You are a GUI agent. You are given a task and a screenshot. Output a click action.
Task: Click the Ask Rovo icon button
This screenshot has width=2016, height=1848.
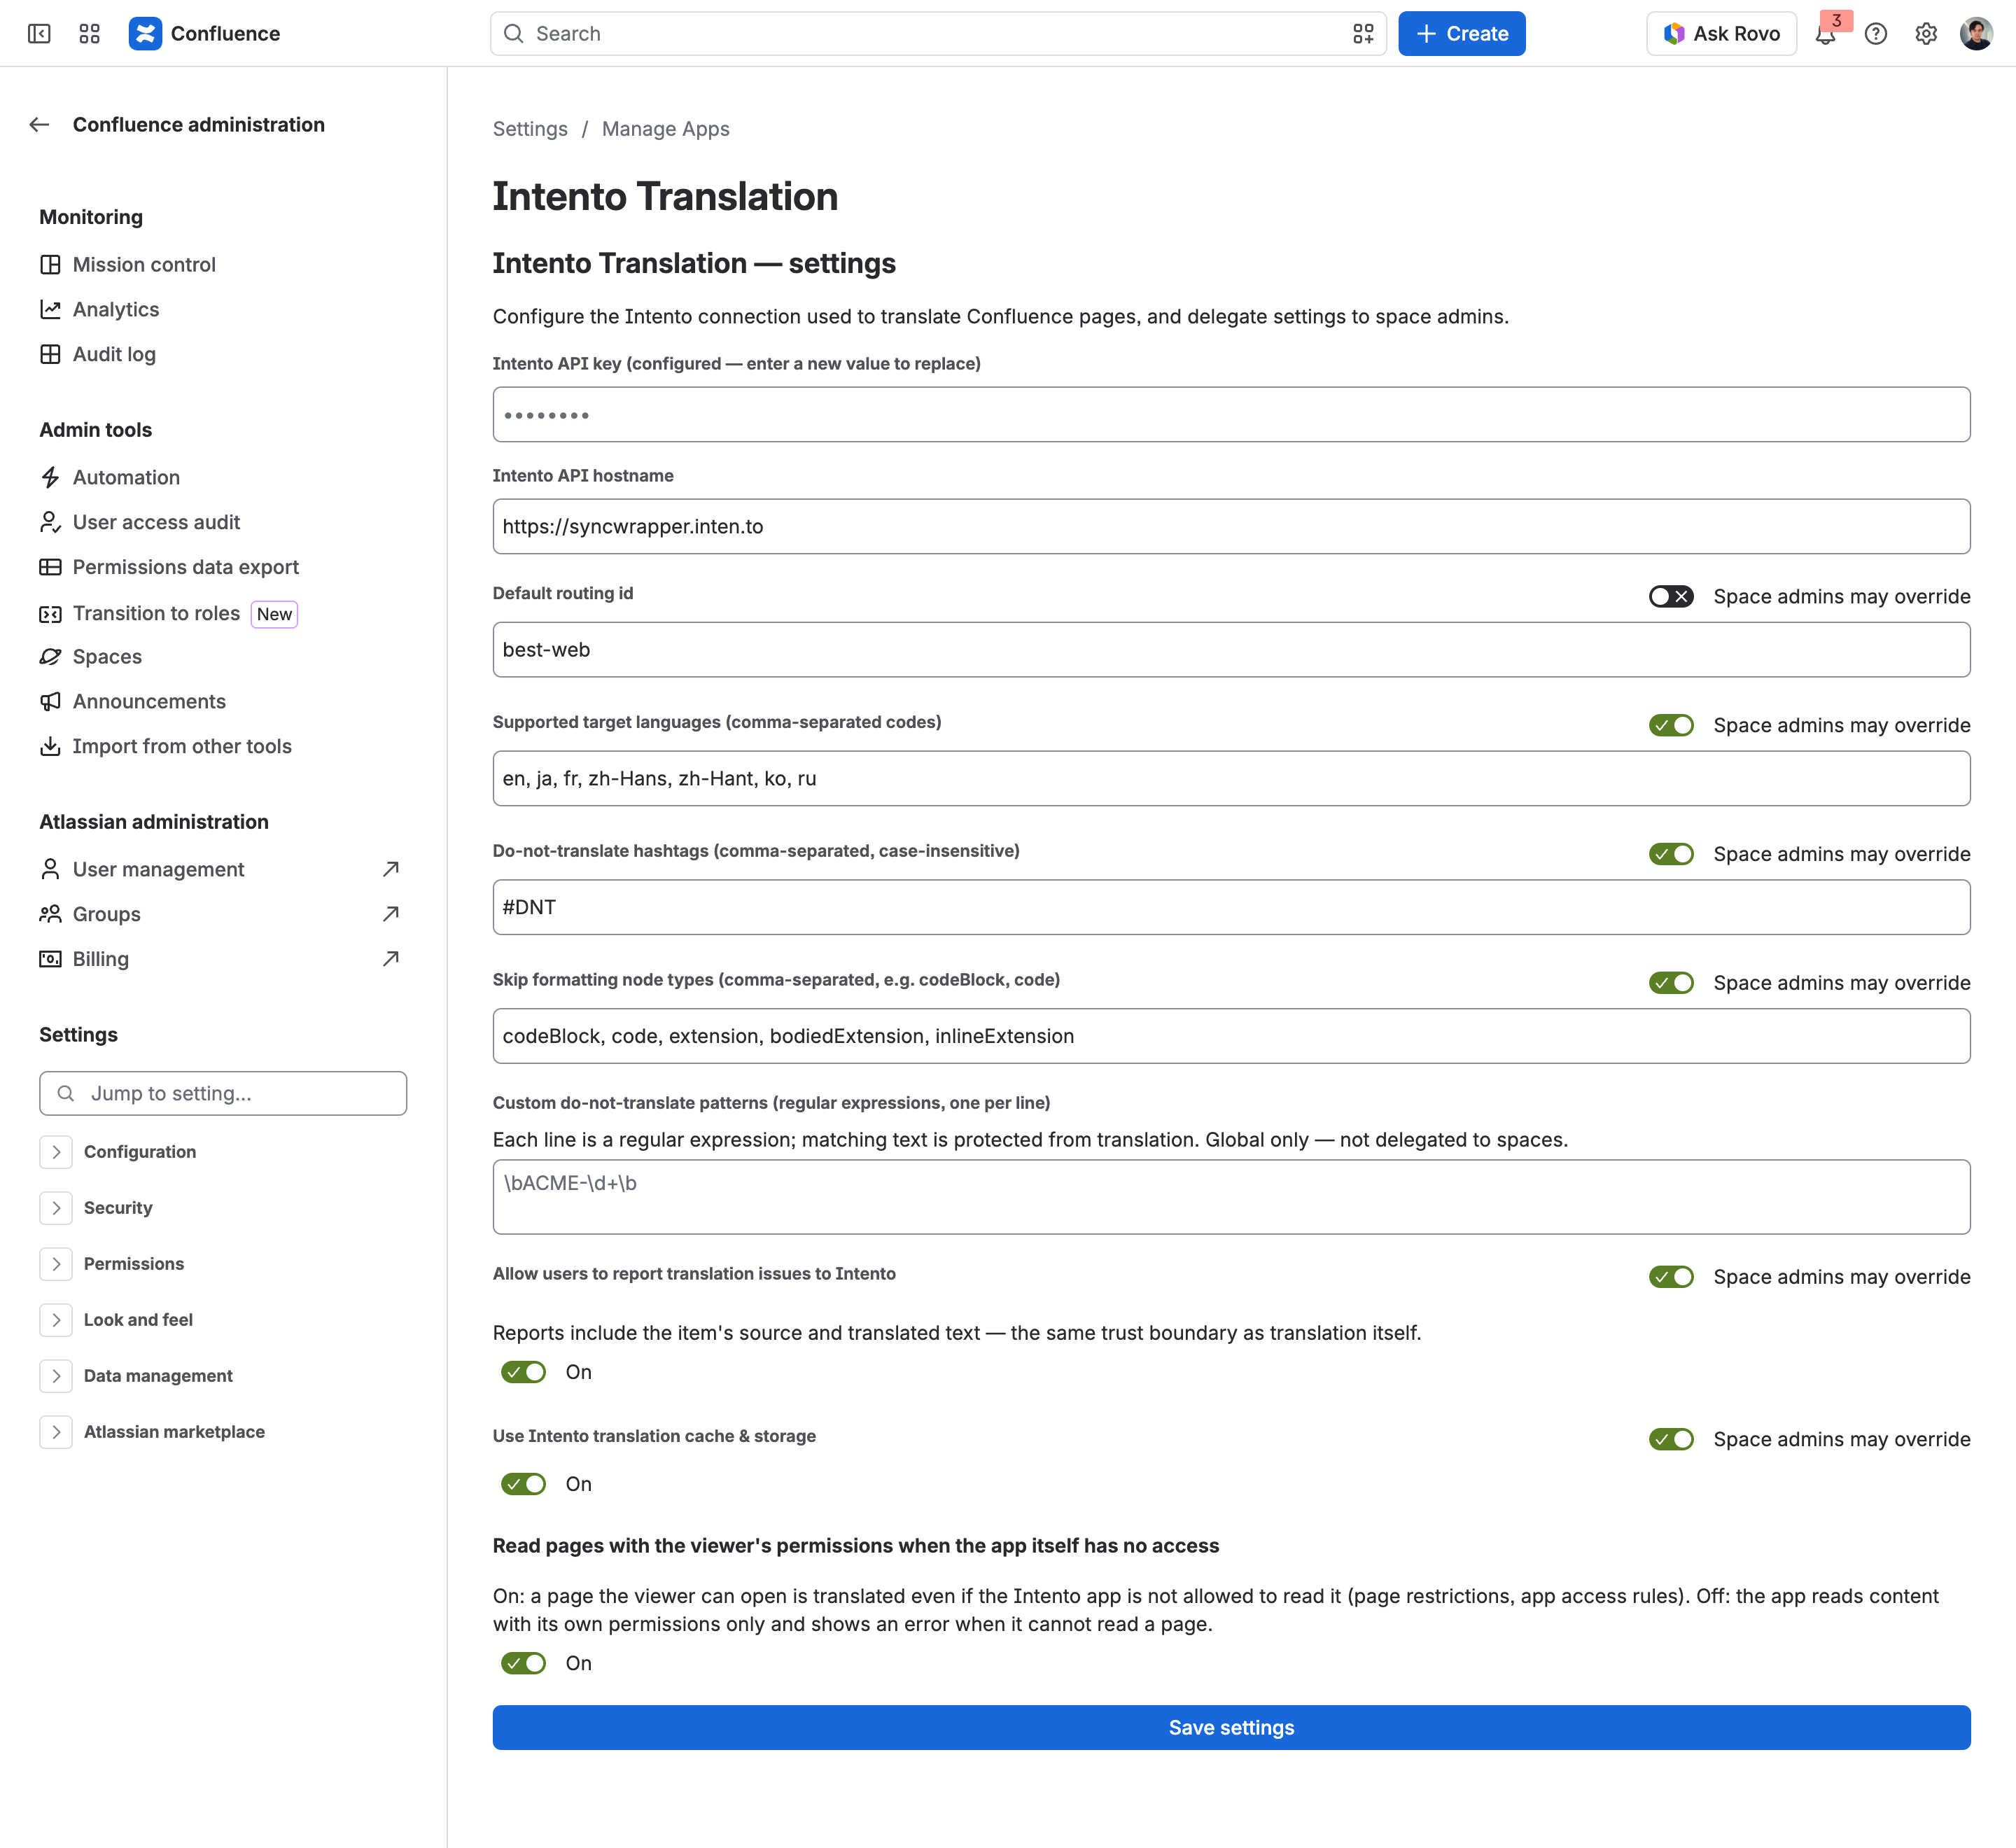(1721, 34)
